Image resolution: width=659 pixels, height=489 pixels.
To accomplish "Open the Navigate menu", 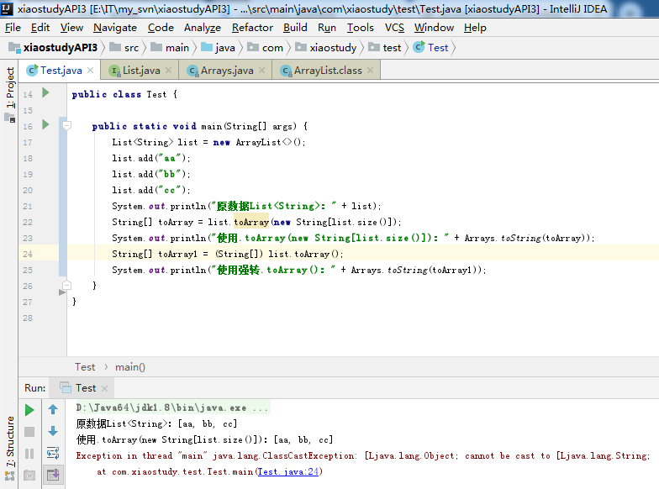I will click(x=115, y=28).
